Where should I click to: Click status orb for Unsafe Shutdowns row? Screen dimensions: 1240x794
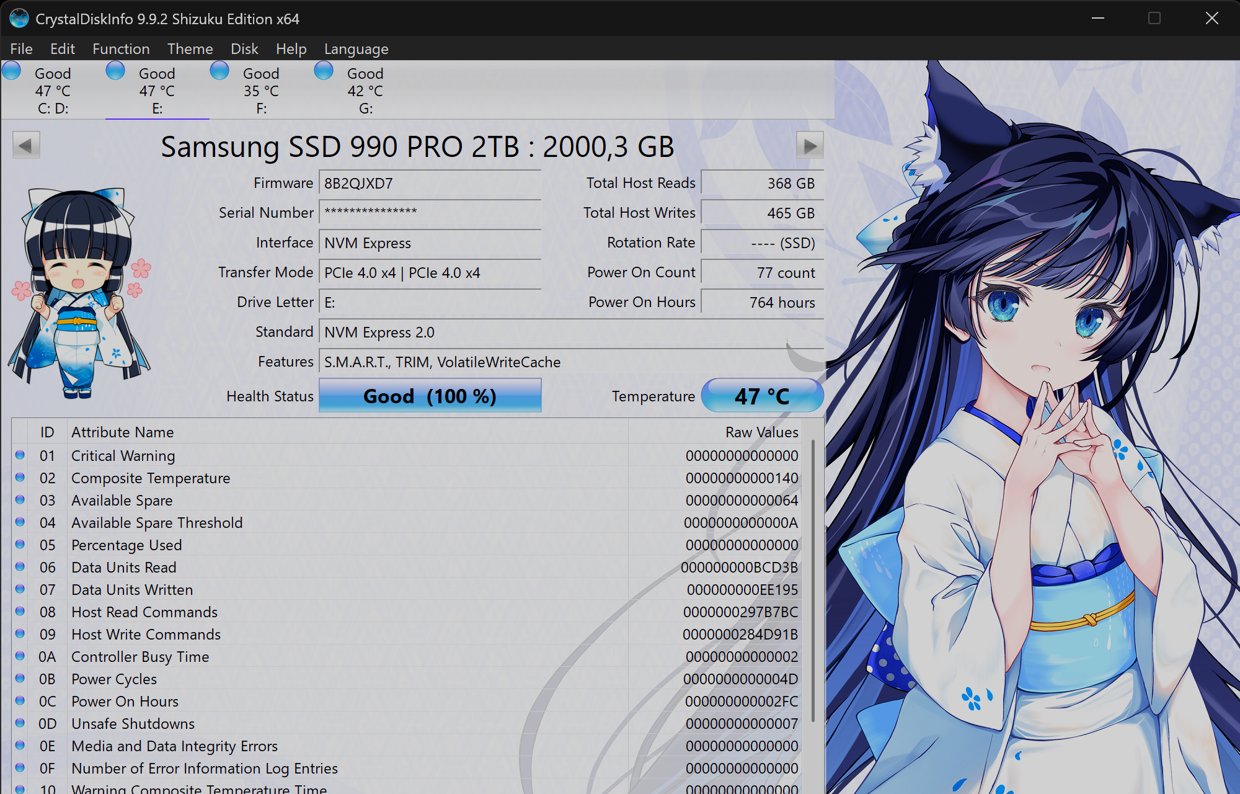pyautogui.click(x=20, y=723)
